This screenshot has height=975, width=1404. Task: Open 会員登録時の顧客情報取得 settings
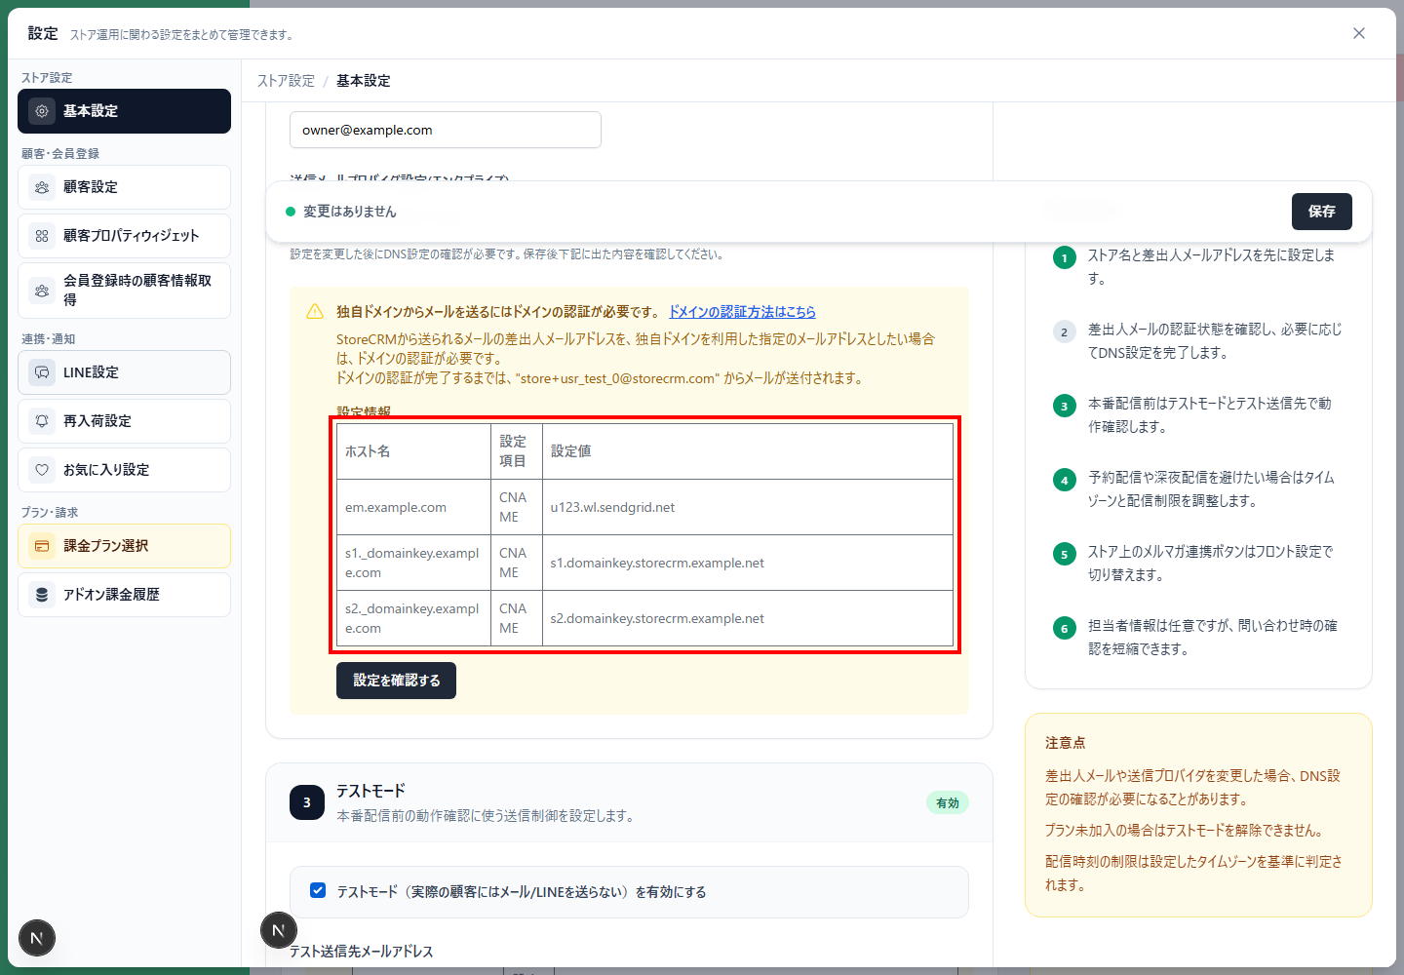pos(124,291)
